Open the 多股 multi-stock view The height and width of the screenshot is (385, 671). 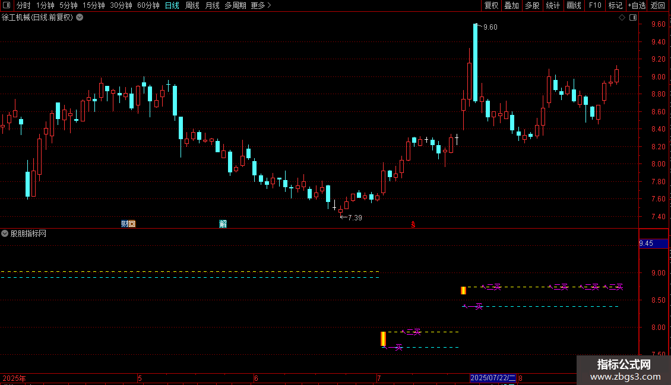point(532,5)
